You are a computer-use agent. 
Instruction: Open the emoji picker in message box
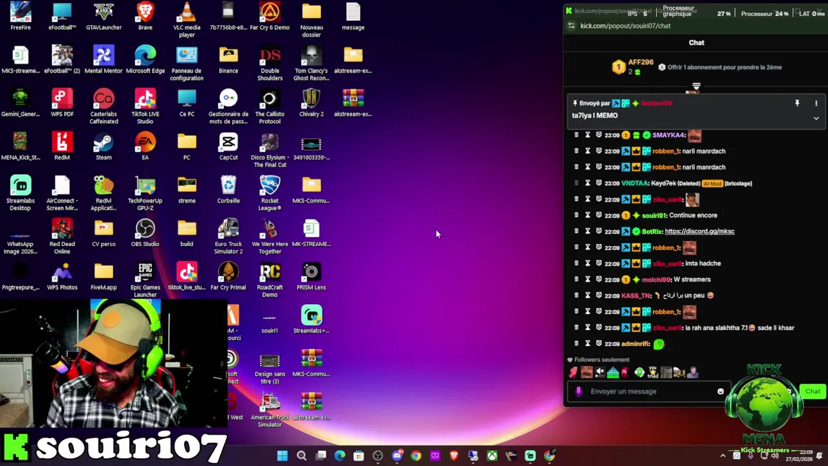coord(721,391)
